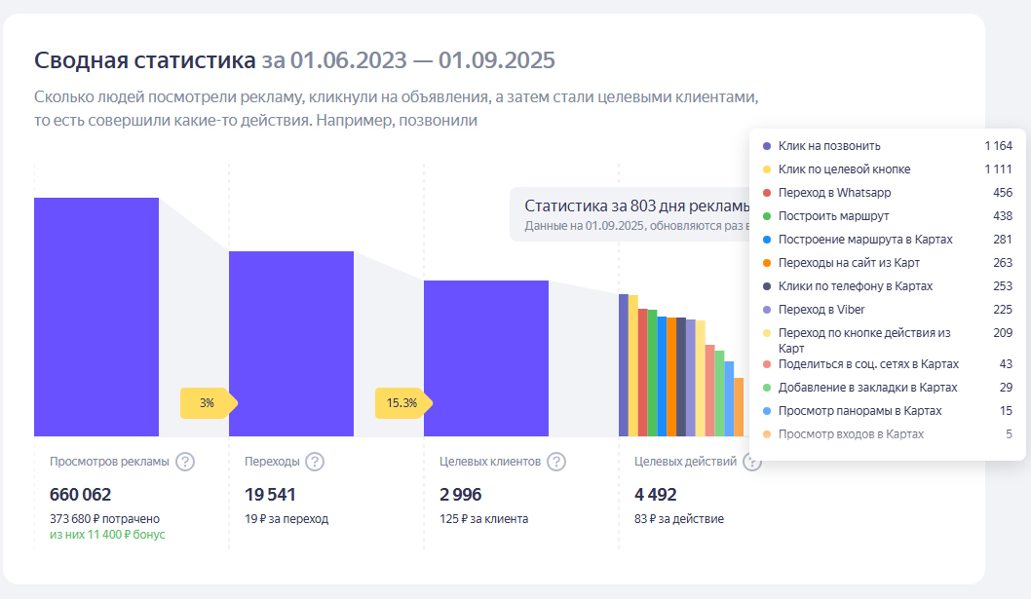Click the green dot beside Построить маршрут
The image size is (1031, 599).
click(767, 216)
